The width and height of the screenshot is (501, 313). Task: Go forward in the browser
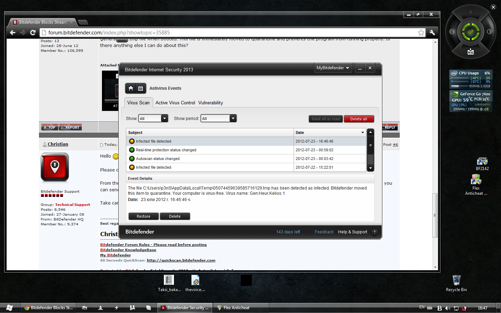tap(23, 32)
